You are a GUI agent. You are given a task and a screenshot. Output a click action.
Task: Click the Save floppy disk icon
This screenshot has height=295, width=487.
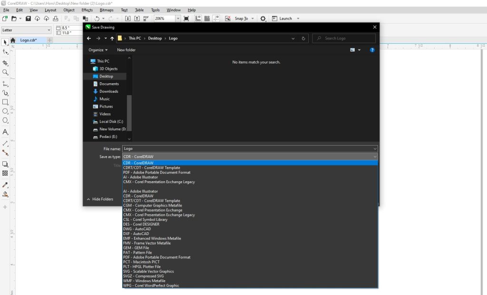[28, 19]
